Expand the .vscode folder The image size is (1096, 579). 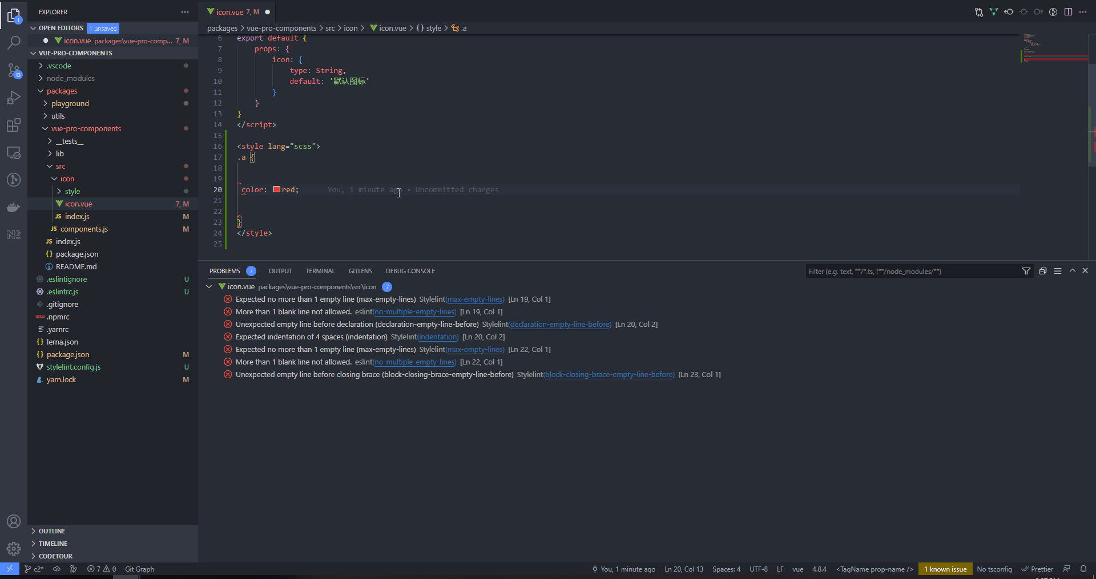pyautogui.click(x=59, y=66)
